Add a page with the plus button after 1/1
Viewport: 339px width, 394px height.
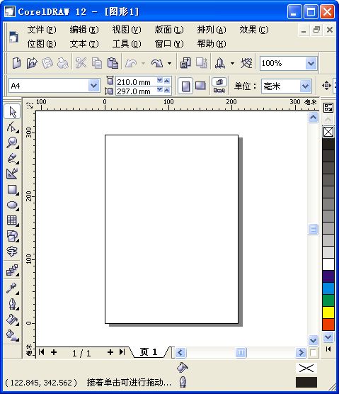pos(110,352)
